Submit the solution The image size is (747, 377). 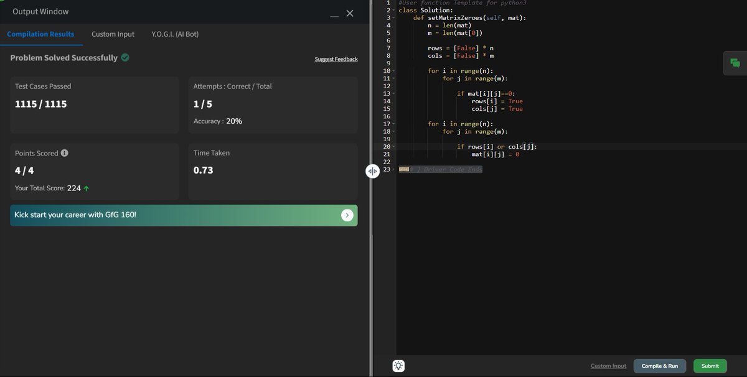[710, 366]
